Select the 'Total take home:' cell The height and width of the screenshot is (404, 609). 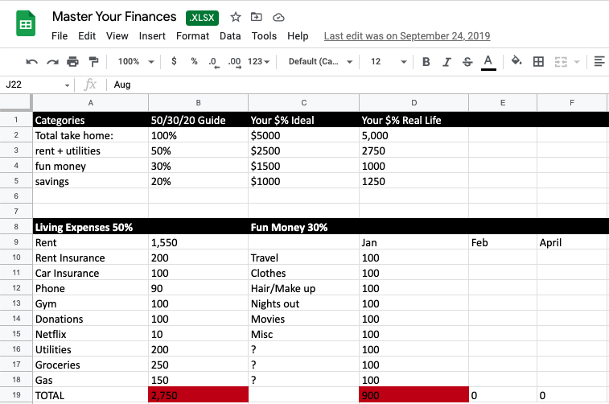click(90, 135)
